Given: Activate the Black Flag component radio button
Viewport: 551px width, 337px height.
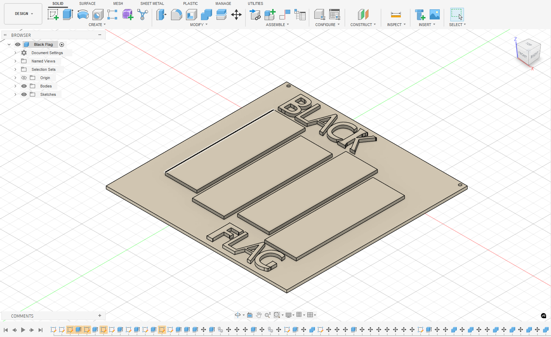Looking at the screenshot, I should [x=62, y=44].
